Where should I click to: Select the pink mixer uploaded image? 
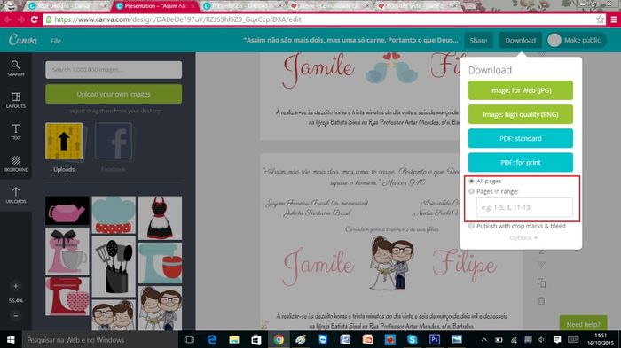(67, 251)
